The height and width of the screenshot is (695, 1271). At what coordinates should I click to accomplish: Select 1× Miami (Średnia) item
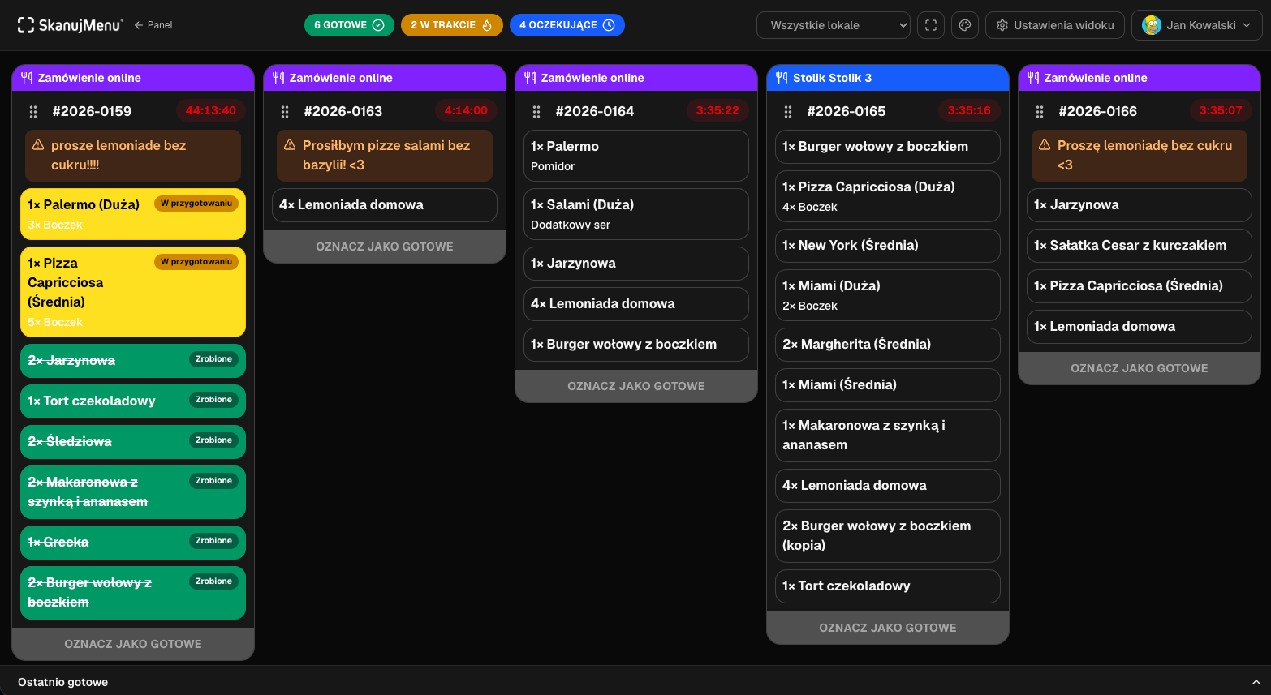pyautogui.click(x=888, y=385)
